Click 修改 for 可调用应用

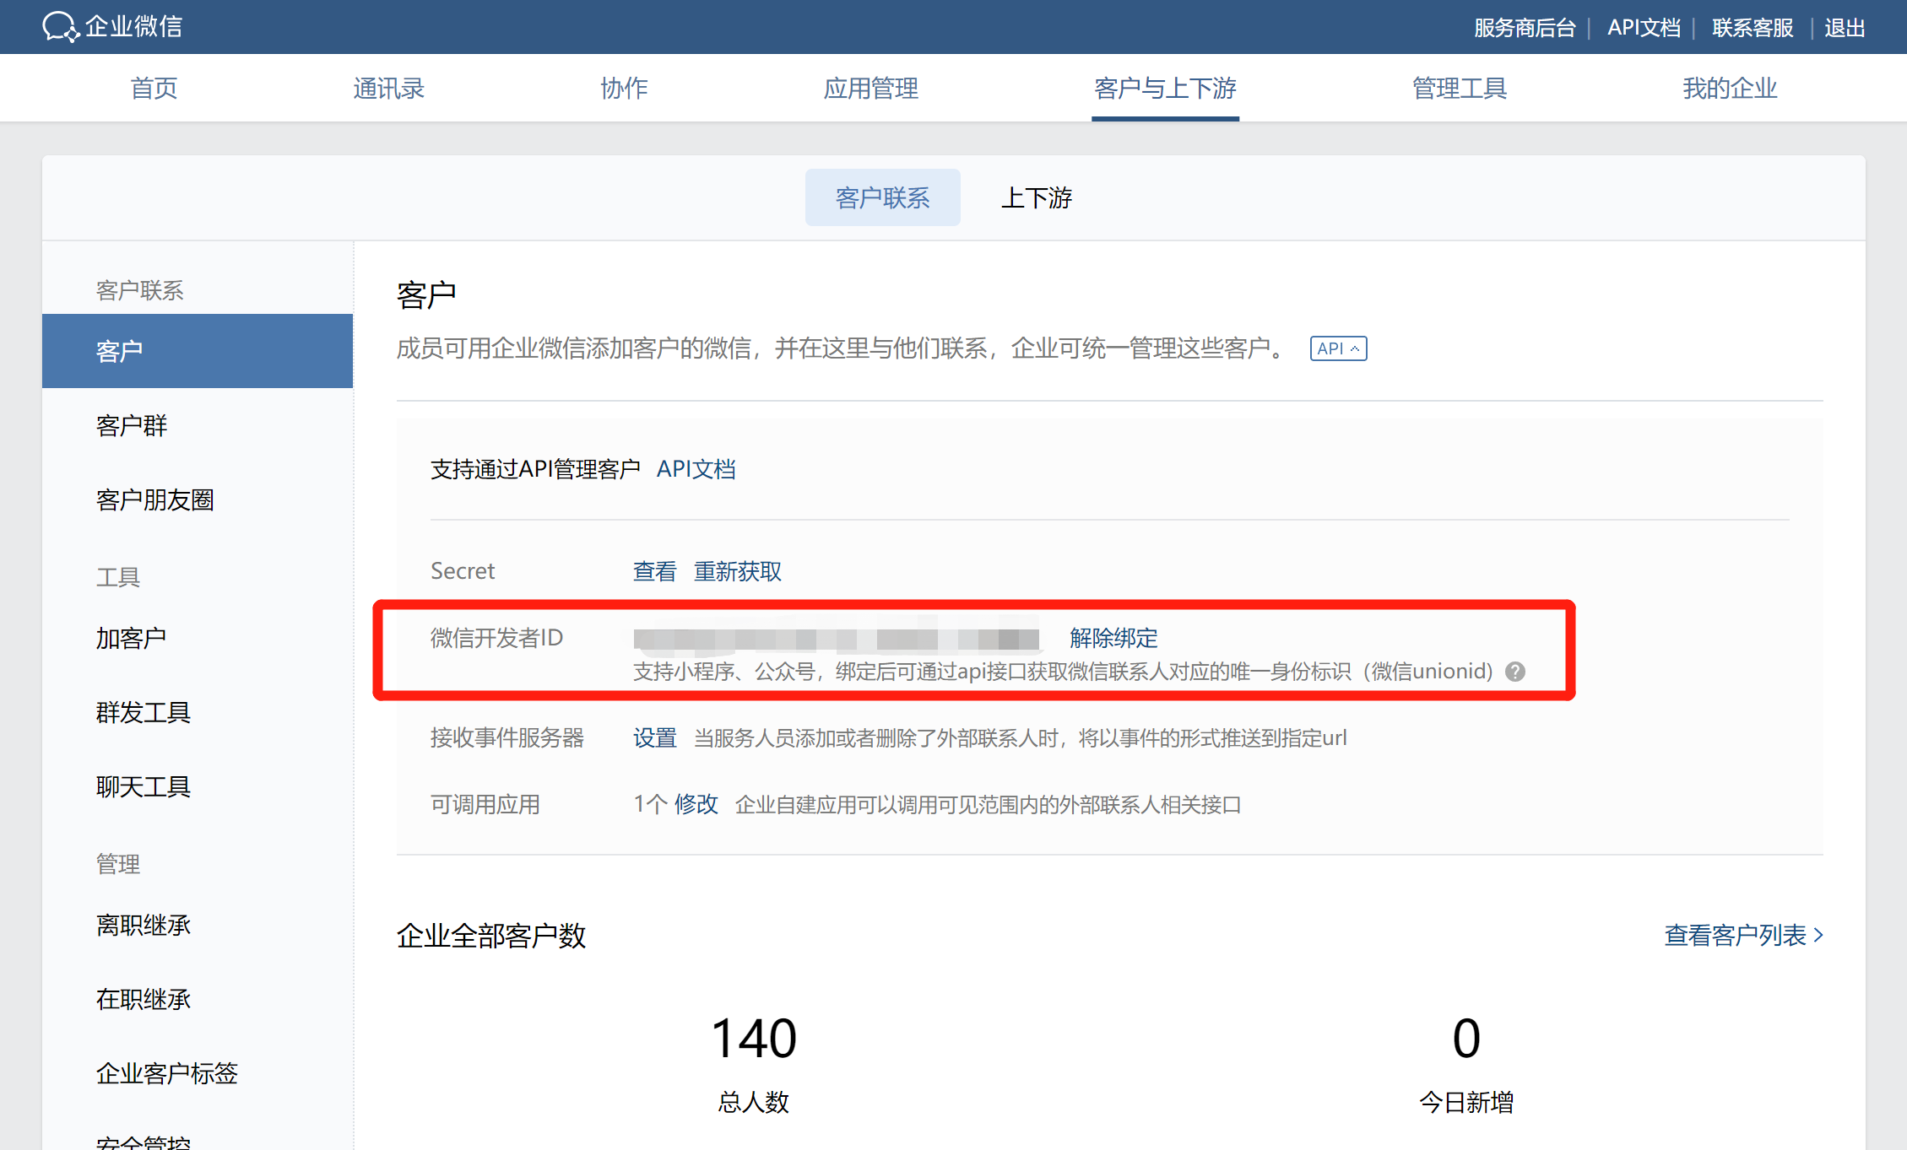[696, 804]
